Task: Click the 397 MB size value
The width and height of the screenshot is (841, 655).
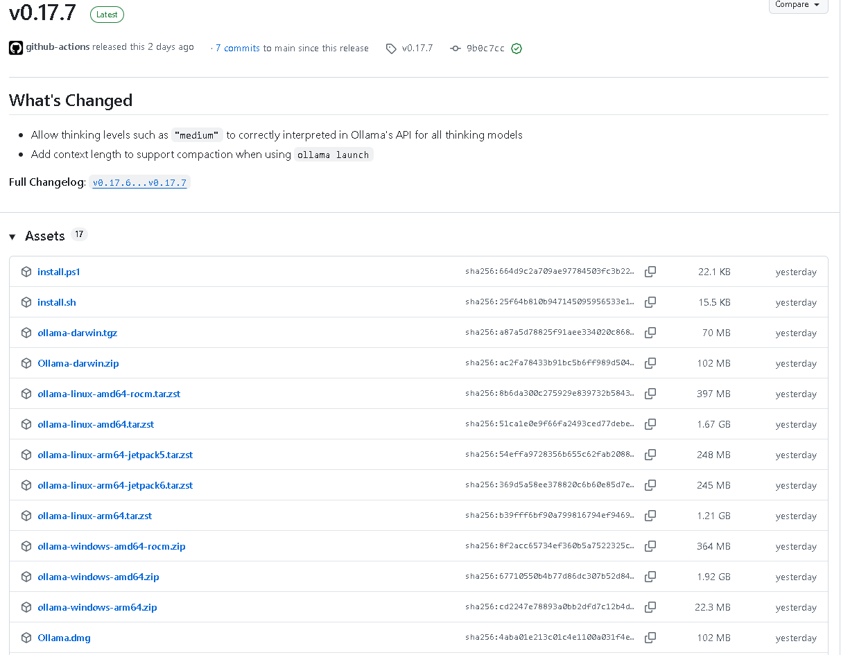Action: [714, 394]
